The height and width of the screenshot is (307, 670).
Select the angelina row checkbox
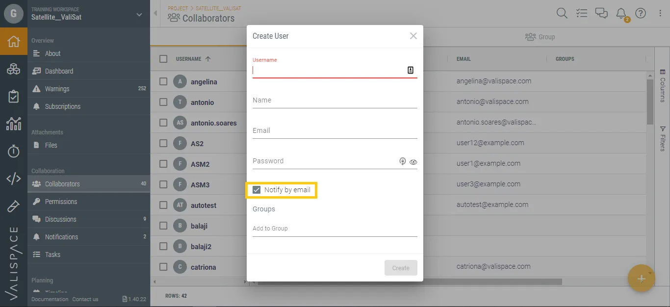click(x=163, y=82)
